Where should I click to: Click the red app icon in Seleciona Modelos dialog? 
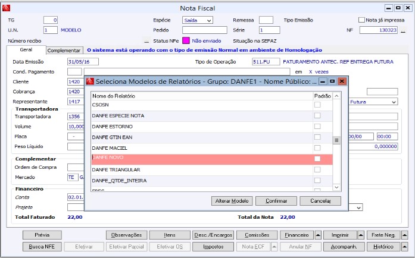91,81
